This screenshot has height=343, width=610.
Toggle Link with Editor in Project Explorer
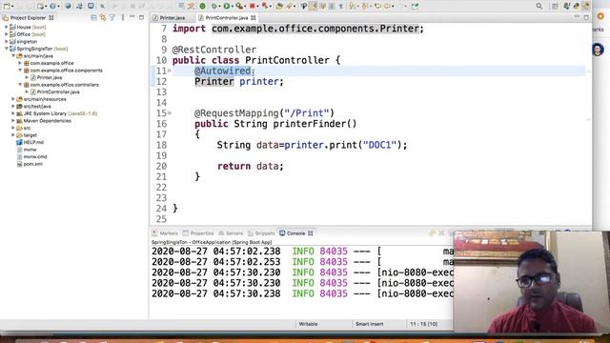click(x=103, y=18)
